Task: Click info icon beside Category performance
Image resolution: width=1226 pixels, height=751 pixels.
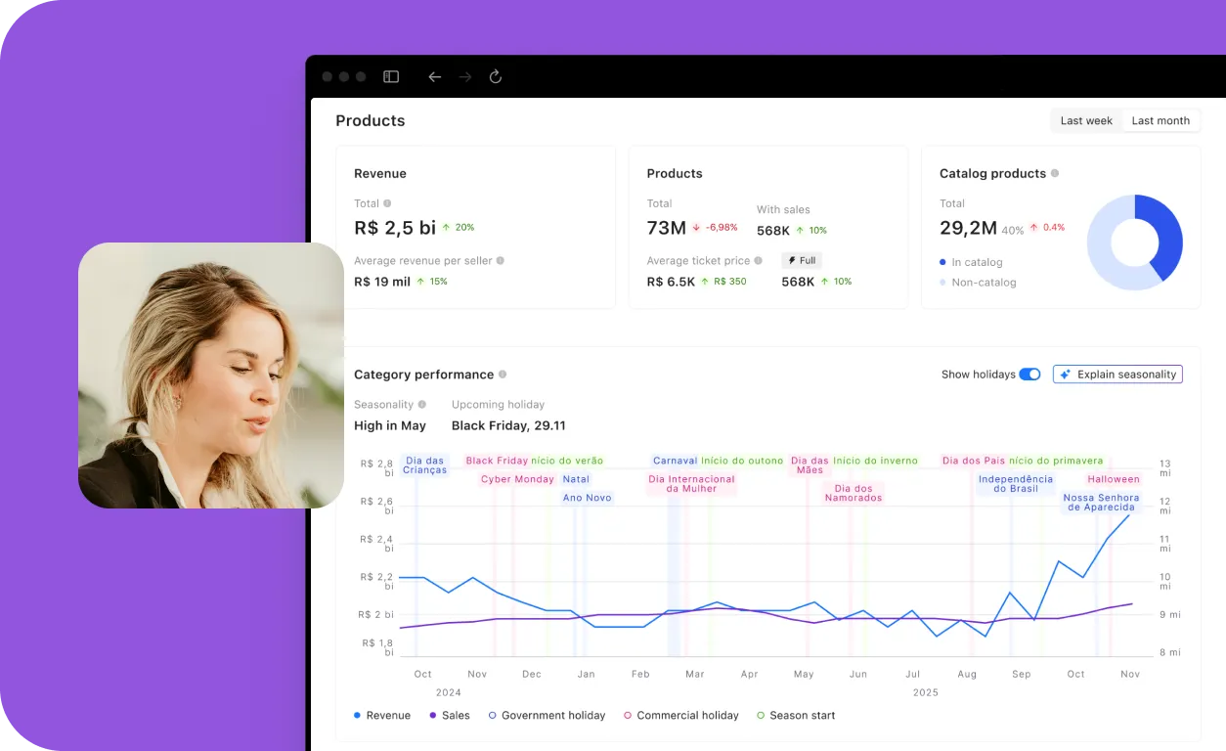Action: [503, 375]
